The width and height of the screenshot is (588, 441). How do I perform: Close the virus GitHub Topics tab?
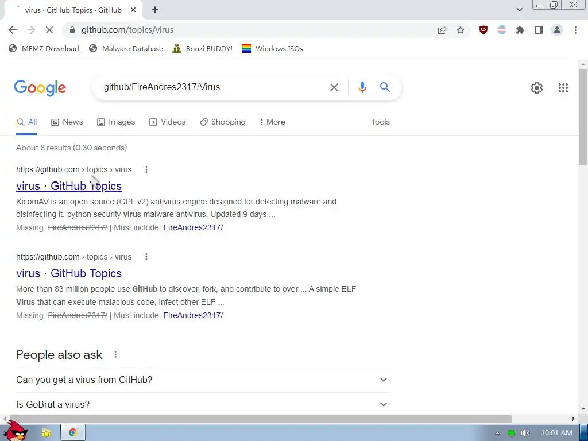[x=133, y=10]
